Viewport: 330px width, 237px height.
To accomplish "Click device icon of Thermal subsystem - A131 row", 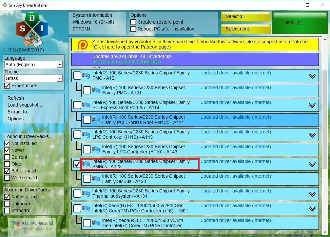I will (86, 193).
